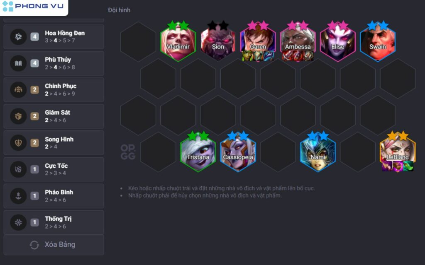Select the Swain champion hexagon
The height and width of the screenshot is (265, 425).
click(378, 42)
